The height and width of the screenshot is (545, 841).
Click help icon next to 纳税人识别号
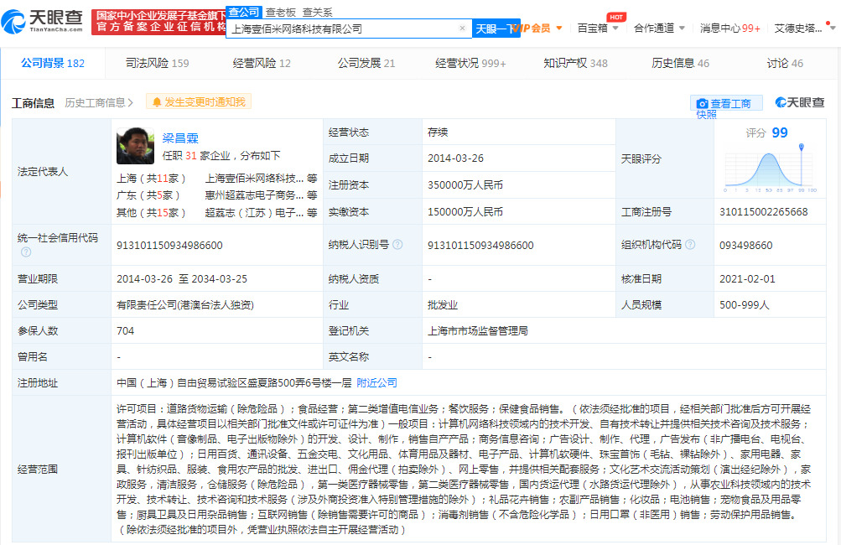click(x=397, y=245)
